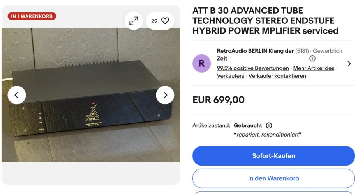
Task: Open Artikelzustand info icon
Action: [269, 125]
